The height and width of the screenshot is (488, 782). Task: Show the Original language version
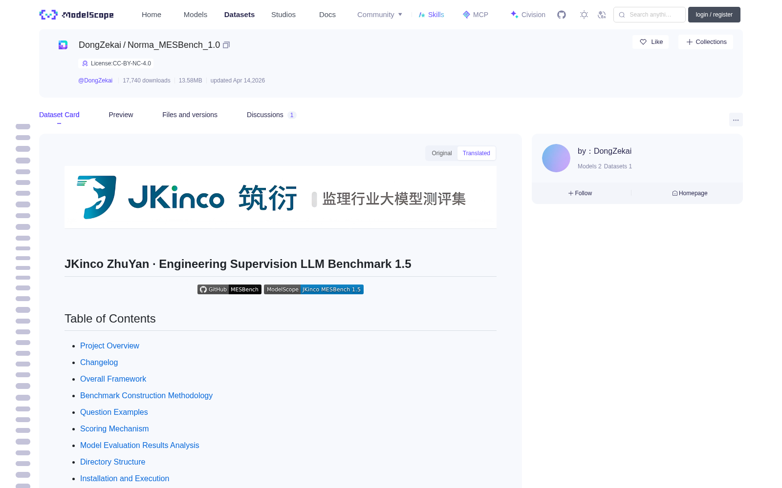pos(442,153)
